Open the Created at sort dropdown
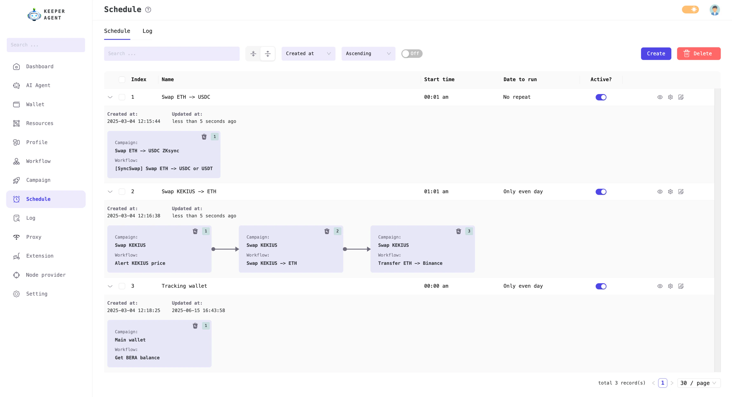This screenshot has height=397, width=732. [x=308, y=54]
